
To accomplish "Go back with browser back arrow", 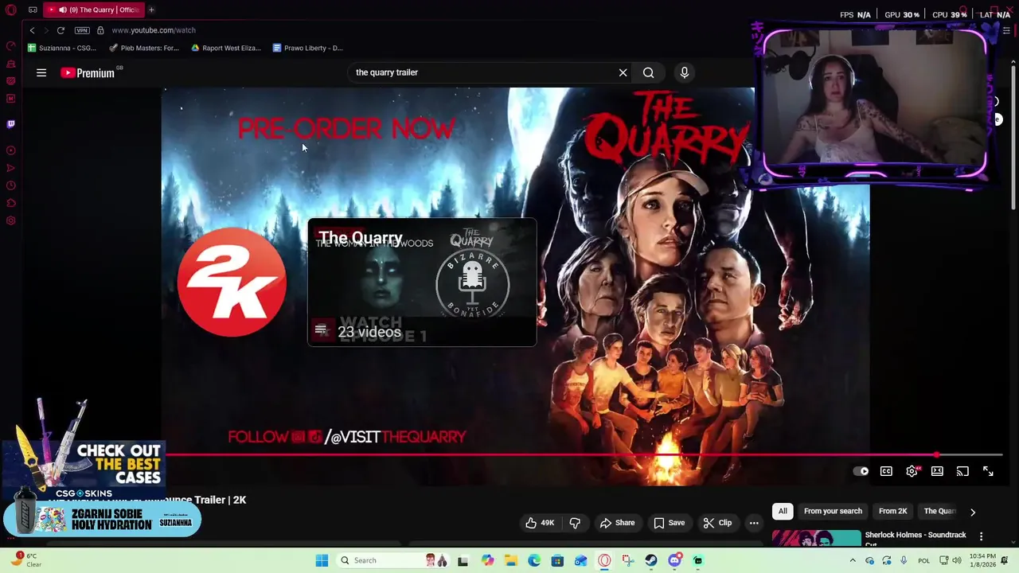I will [32, 30].
